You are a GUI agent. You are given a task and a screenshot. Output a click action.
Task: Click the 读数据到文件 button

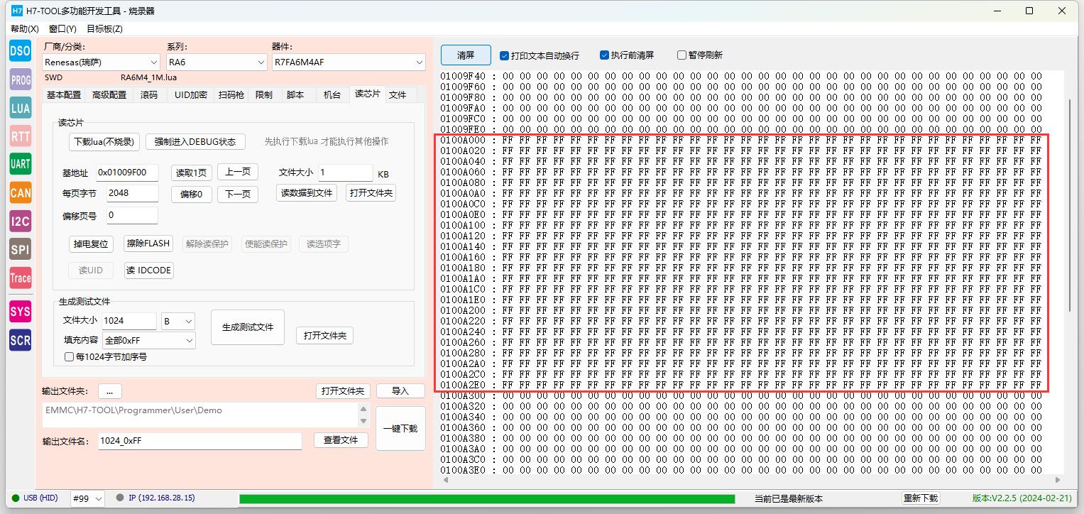(x=307, y=192)
